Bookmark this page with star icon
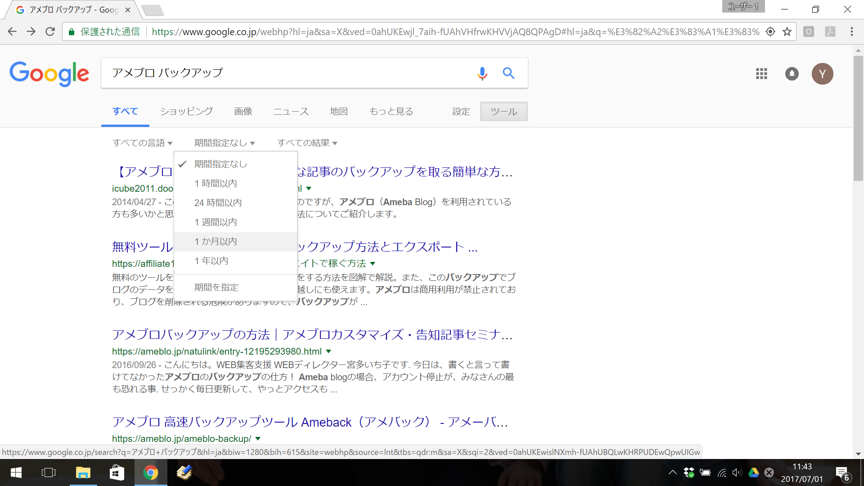The width and height of the screenshot is (864, 486). (x=787, y=31)
